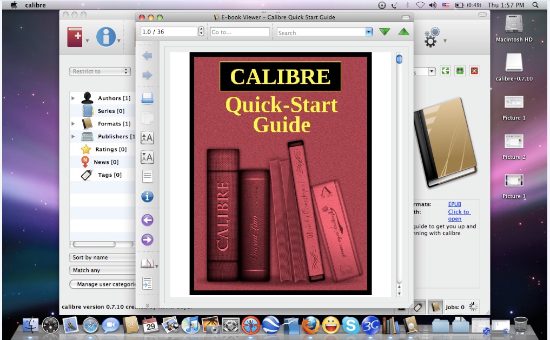The image size is (550, 340).
Task: Open the Bookmarks dropdown arrow in the viewer
Action: click(157, 266)
